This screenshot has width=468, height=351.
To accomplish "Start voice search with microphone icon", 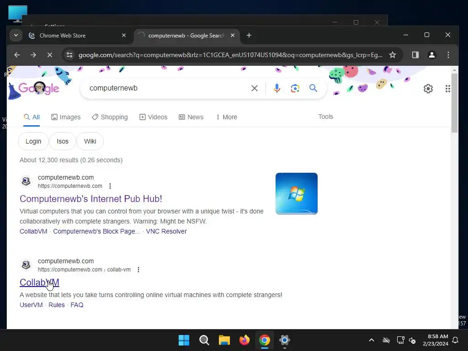I will (x=277, y=88).
